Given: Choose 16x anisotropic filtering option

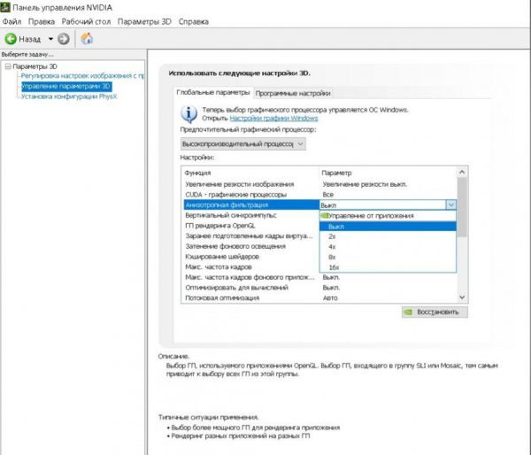Looking at the screenshot, I should [x=388, y=267].
